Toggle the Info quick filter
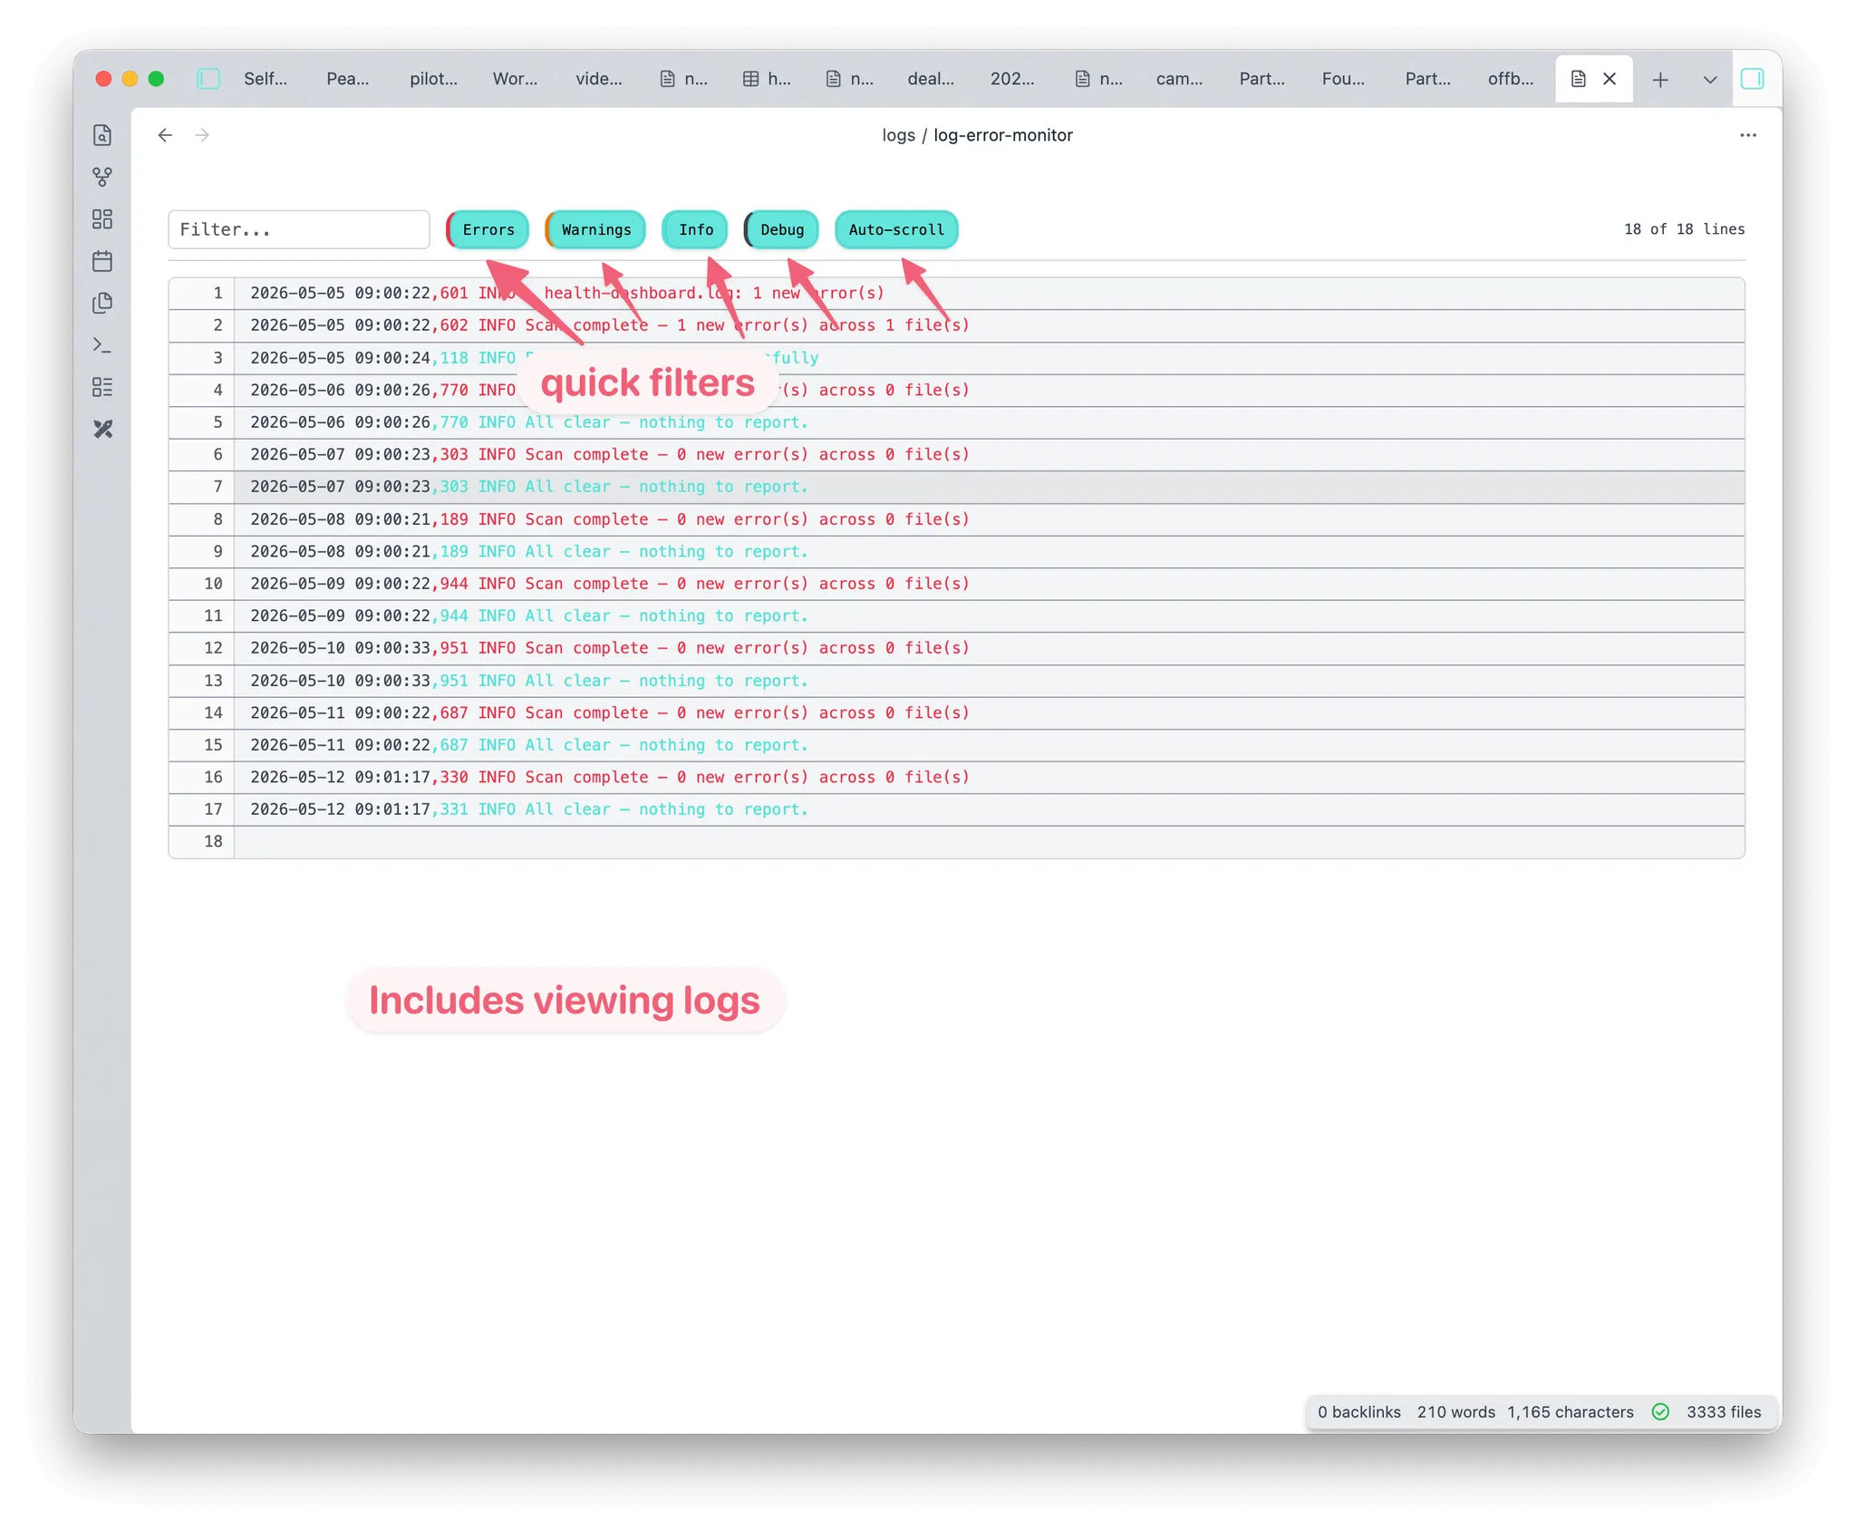Screen dimensions: 1856x1531 (695, 229)
